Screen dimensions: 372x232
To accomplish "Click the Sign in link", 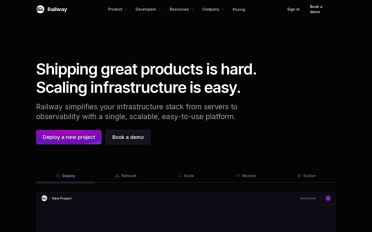I will (x=293, y=9).
